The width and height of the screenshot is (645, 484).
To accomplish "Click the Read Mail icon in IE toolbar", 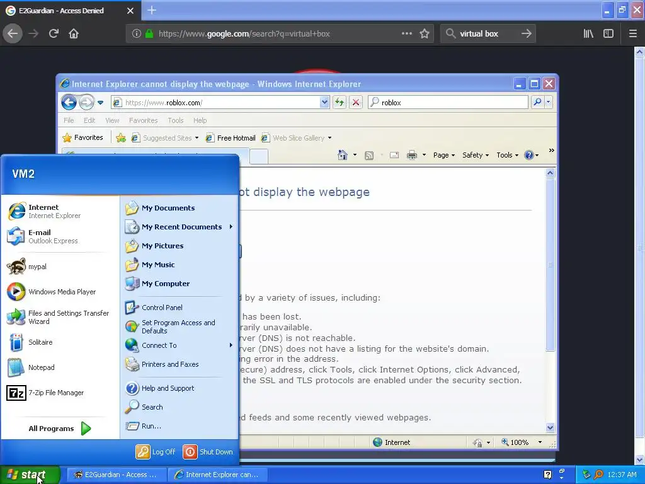I will pyautogui.click(x=394, y=155).
